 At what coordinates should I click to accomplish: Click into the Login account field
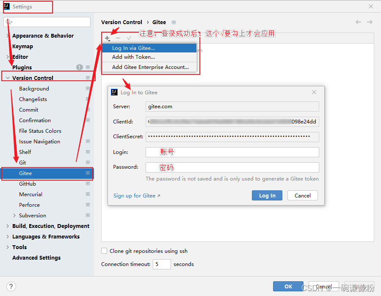232,152
